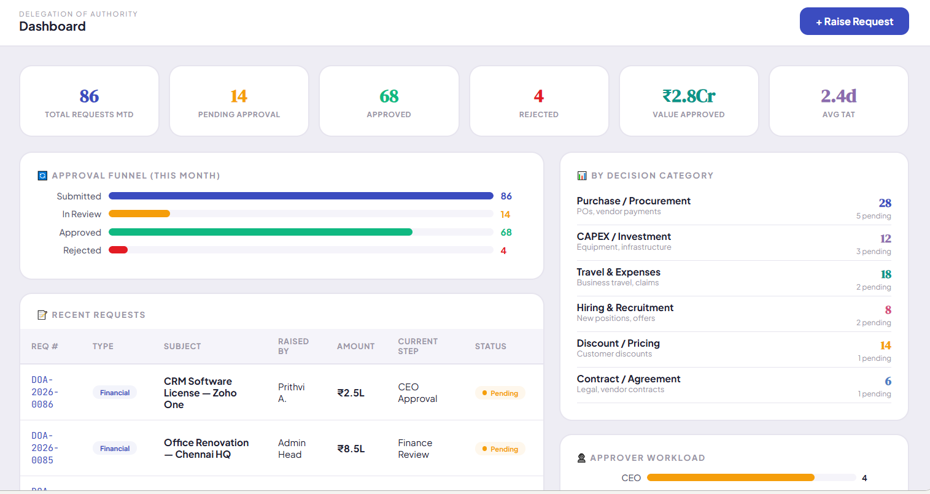Click the Recent Requests notepad icon

[42, 315]
